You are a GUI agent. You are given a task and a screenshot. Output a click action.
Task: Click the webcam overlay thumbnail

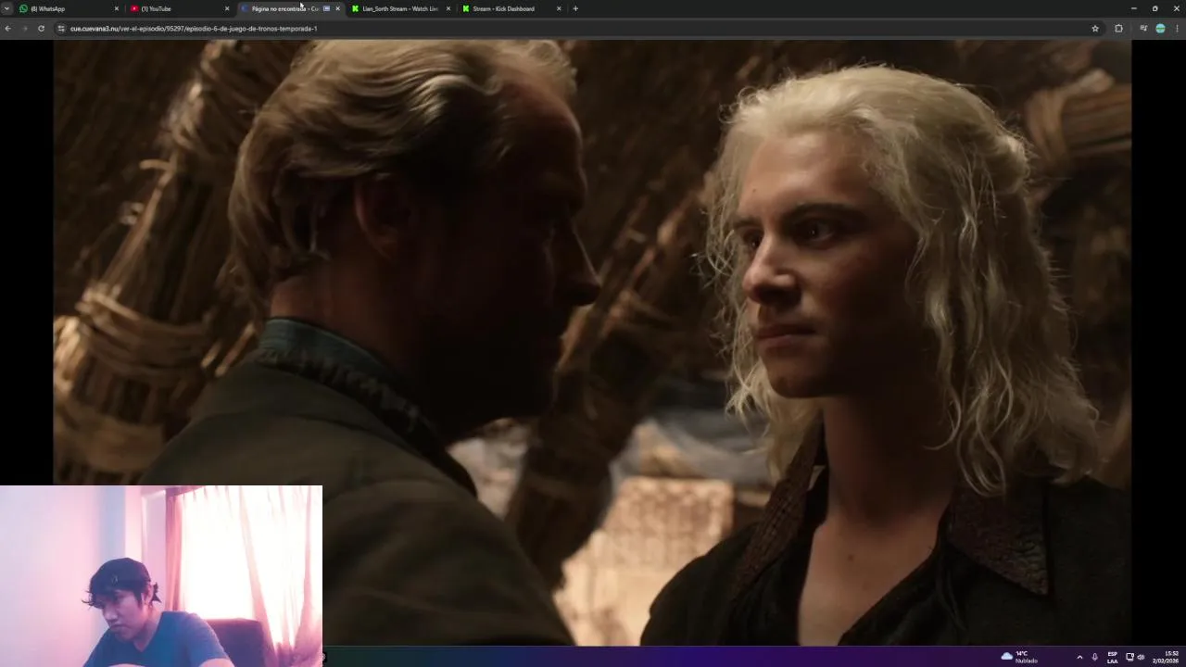point(161,575)
